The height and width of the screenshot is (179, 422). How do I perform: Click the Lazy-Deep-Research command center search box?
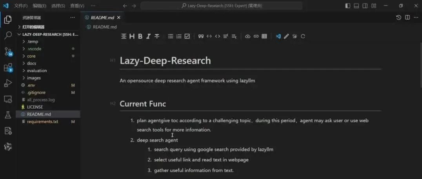tap(222, 5)
